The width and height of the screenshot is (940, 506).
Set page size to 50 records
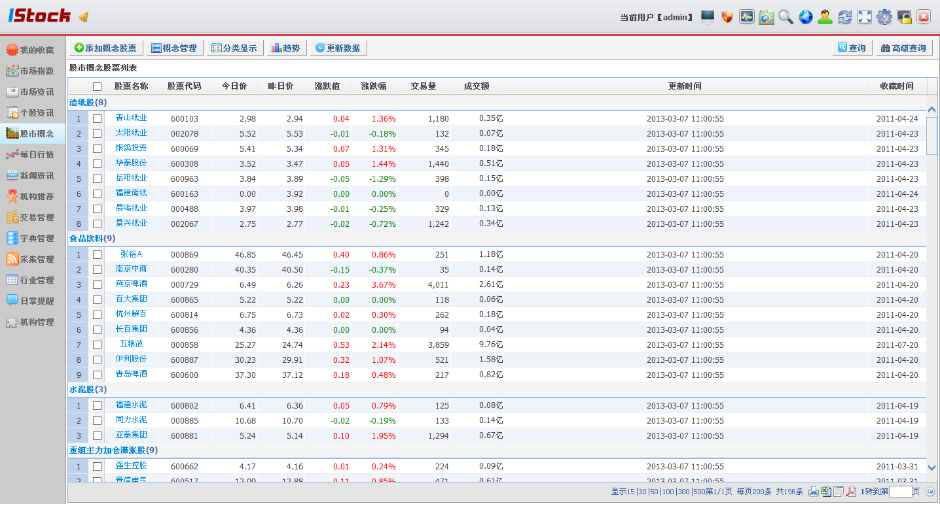(654, 492)
